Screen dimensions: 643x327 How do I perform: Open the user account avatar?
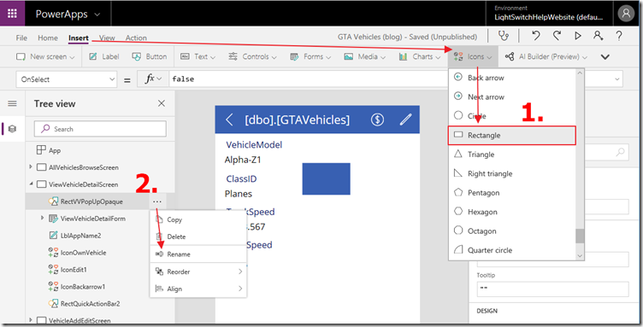click(626, 14)
